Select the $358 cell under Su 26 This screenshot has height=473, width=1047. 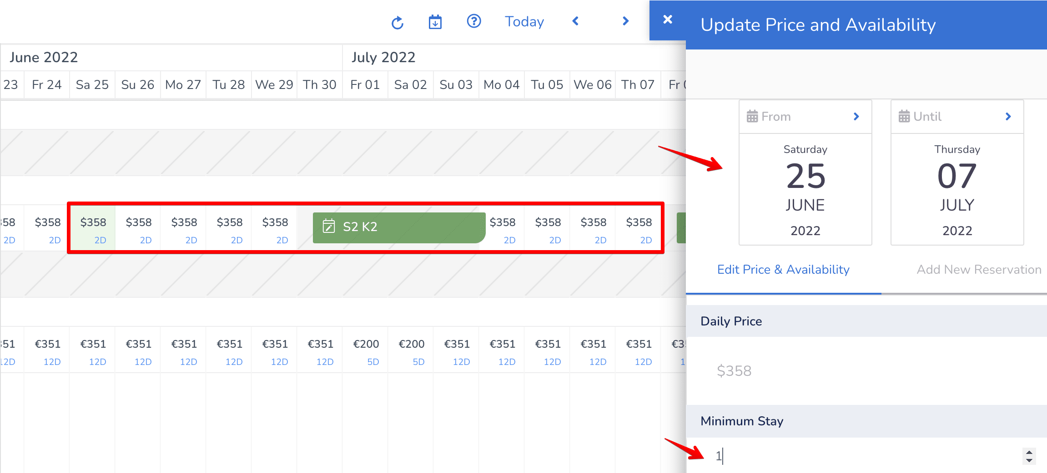[138, 228]
